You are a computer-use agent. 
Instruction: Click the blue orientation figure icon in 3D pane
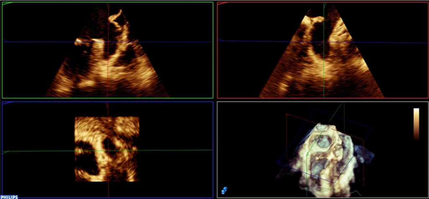click(x=225, y=190)
